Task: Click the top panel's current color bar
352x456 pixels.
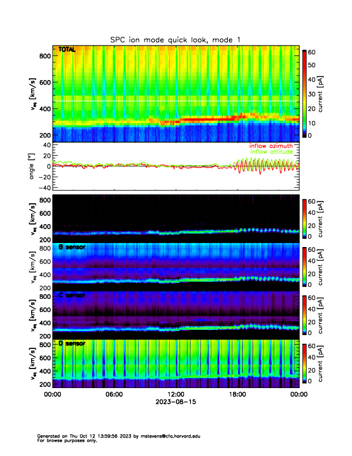Action: point(305,93)
